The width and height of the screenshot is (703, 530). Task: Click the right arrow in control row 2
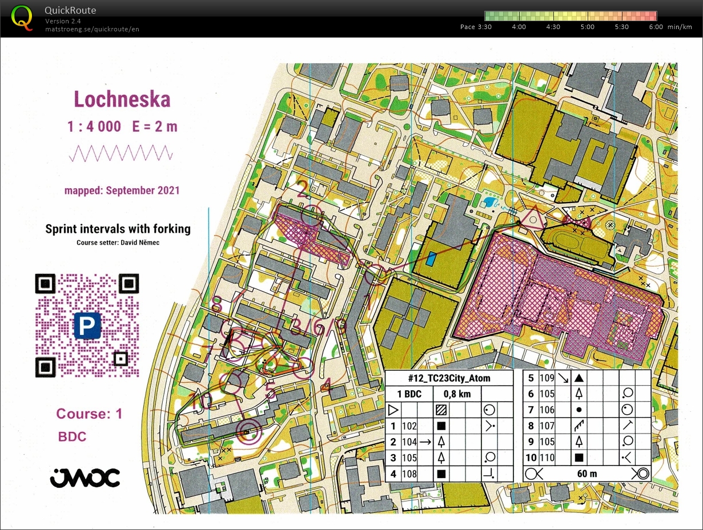pyautogui.click(x=425, y=441)
